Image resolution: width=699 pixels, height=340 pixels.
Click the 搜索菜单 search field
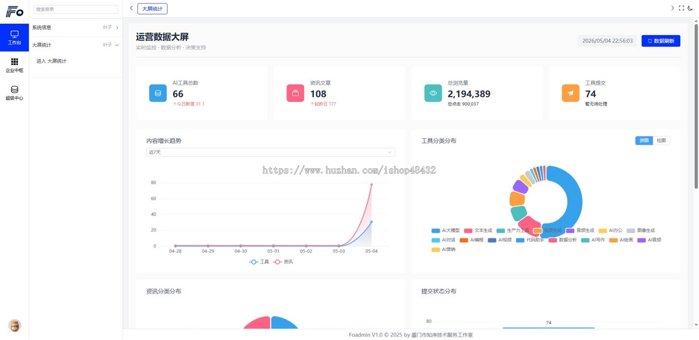click(x=76, y=9)
